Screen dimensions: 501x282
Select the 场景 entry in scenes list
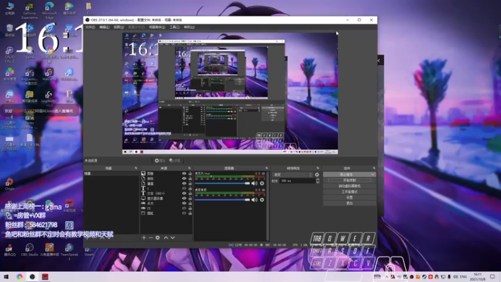click(111, 174)
